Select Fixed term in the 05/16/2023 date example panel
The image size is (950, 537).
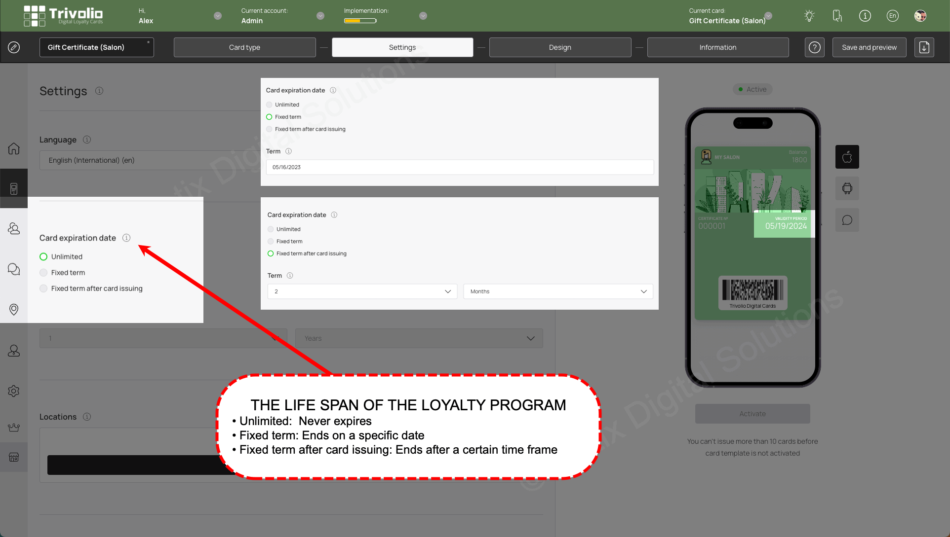[x=269, y=117]
